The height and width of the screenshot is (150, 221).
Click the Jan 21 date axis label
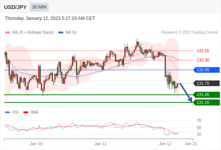pos(191,144)
